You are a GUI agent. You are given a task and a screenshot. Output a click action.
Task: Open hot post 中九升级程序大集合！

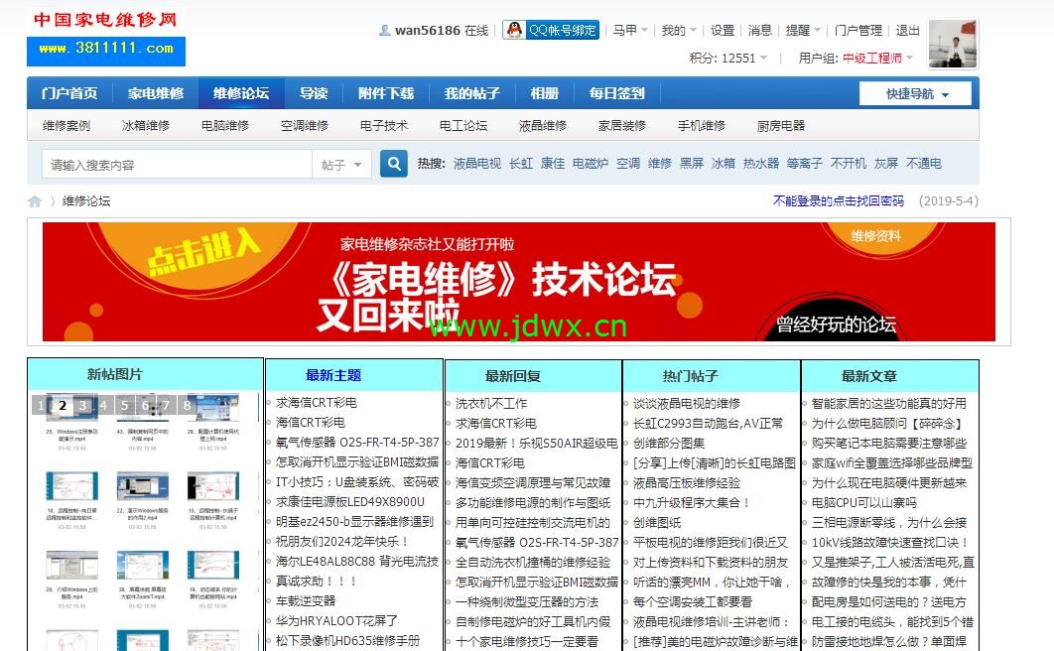[x=692, y=502]
